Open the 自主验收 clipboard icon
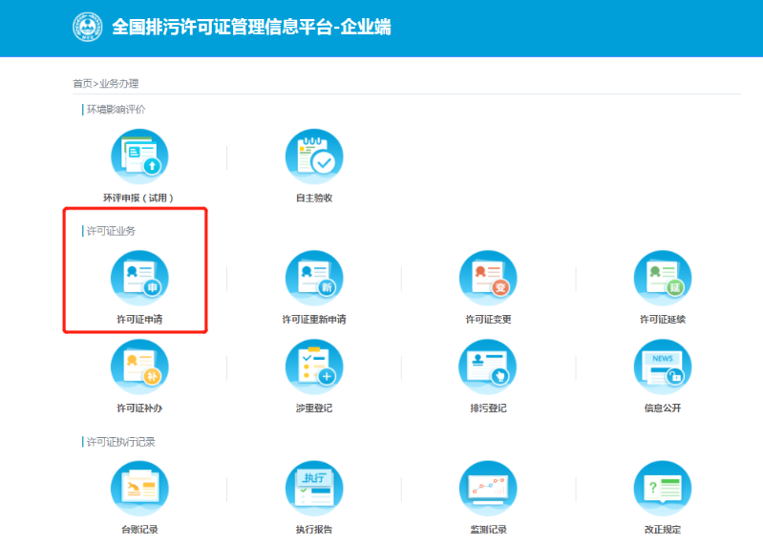763x545 pixels. click(x=314, y=157)
